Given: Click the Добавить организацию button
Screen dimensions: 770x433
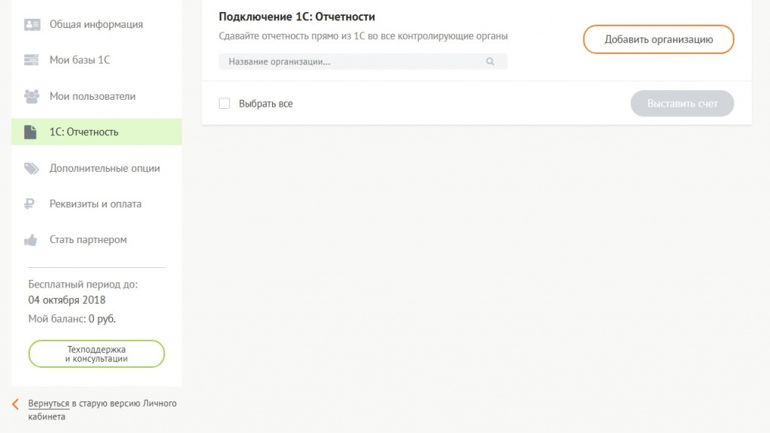Looking at the screenshot, I should click(x=659, y=40).
